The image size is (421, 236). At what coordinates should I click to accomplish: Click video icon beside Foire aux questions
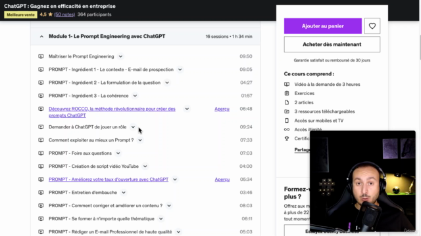point(41,153)
